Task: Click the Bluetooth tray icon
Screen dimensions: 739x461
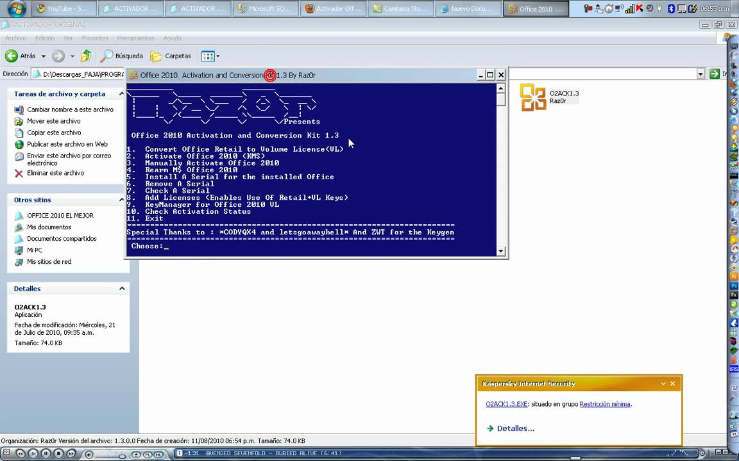Action: [x=671, y=8]
